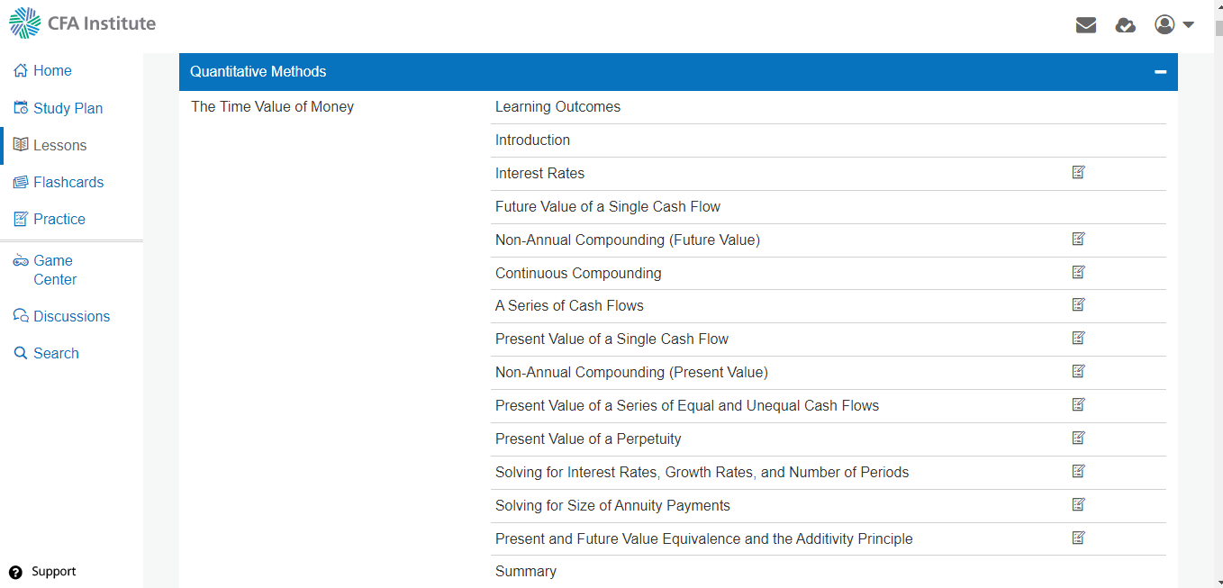Open practice icon for A Series of Cash Flows

(1079, 304)
